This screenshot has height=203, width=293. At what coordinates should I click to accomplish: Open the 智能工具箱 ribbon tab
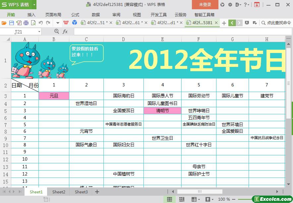[x=204, y=15]
